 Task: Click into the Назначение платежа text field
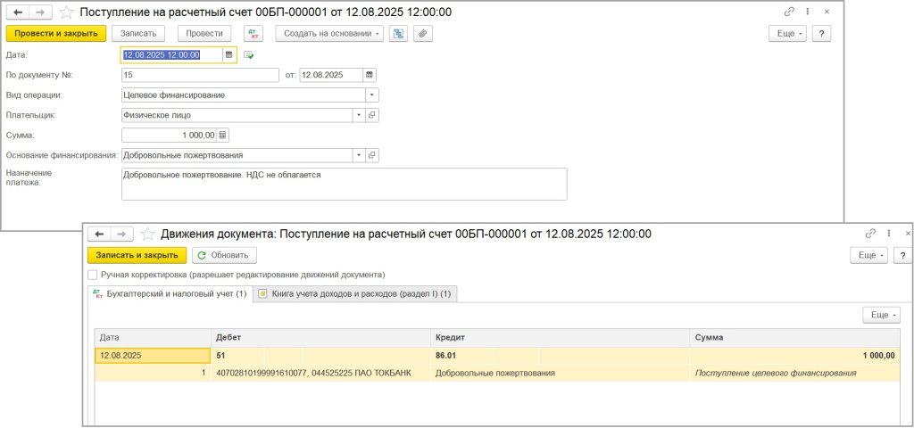coord(344,184)
